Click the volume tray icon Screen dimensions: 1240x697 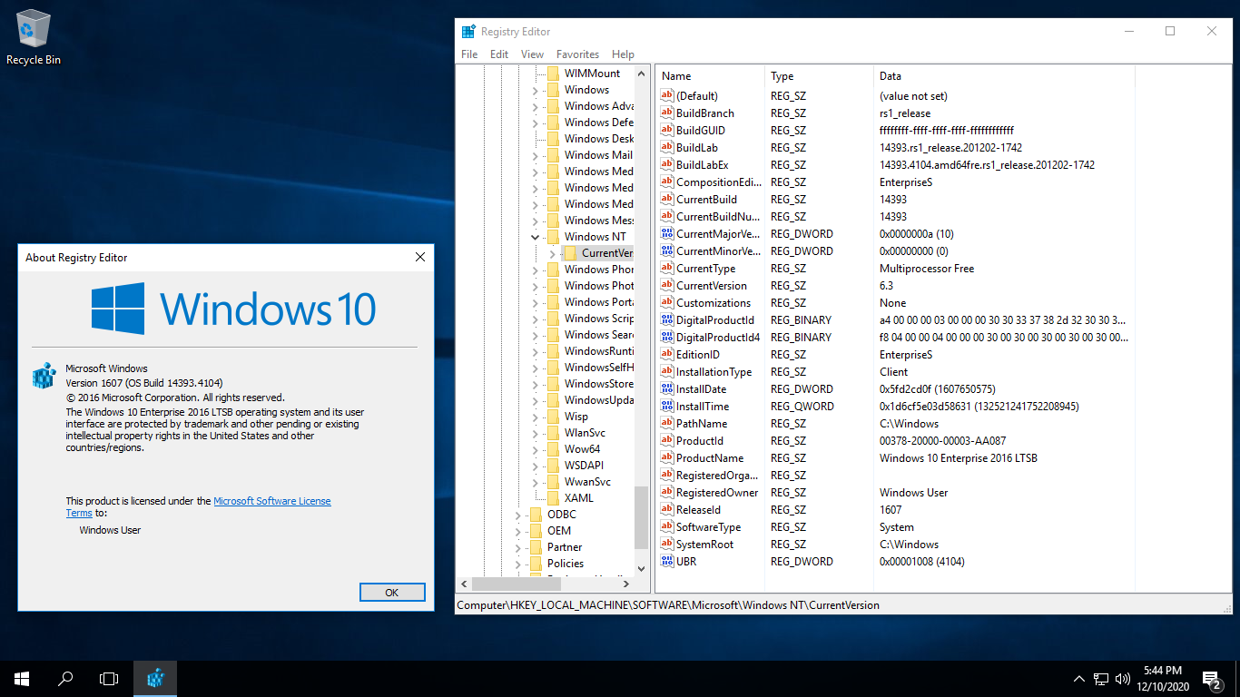pos(1123,679)
